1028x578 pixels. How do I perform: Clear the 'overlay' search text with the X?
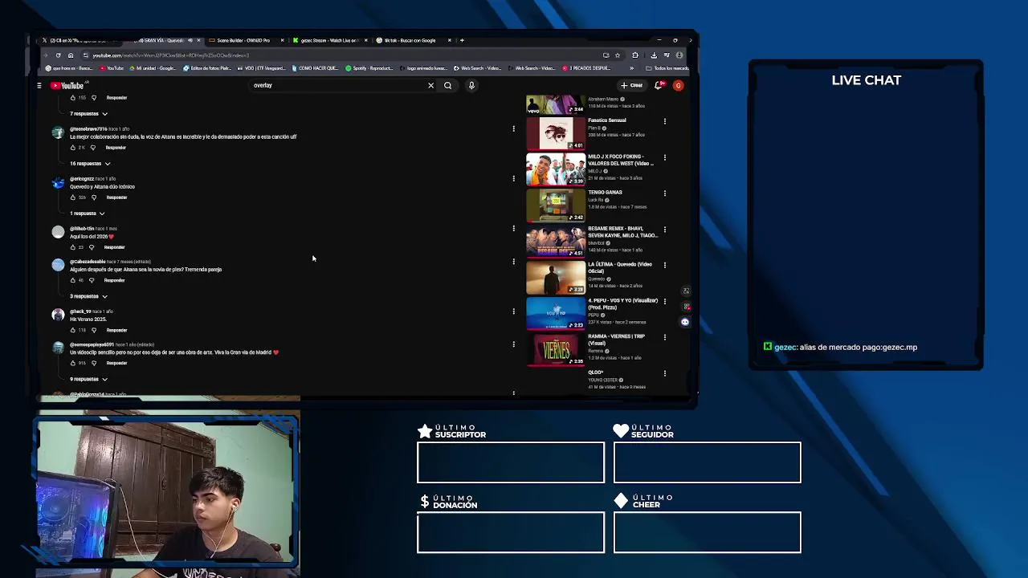[x=430, y=85]
